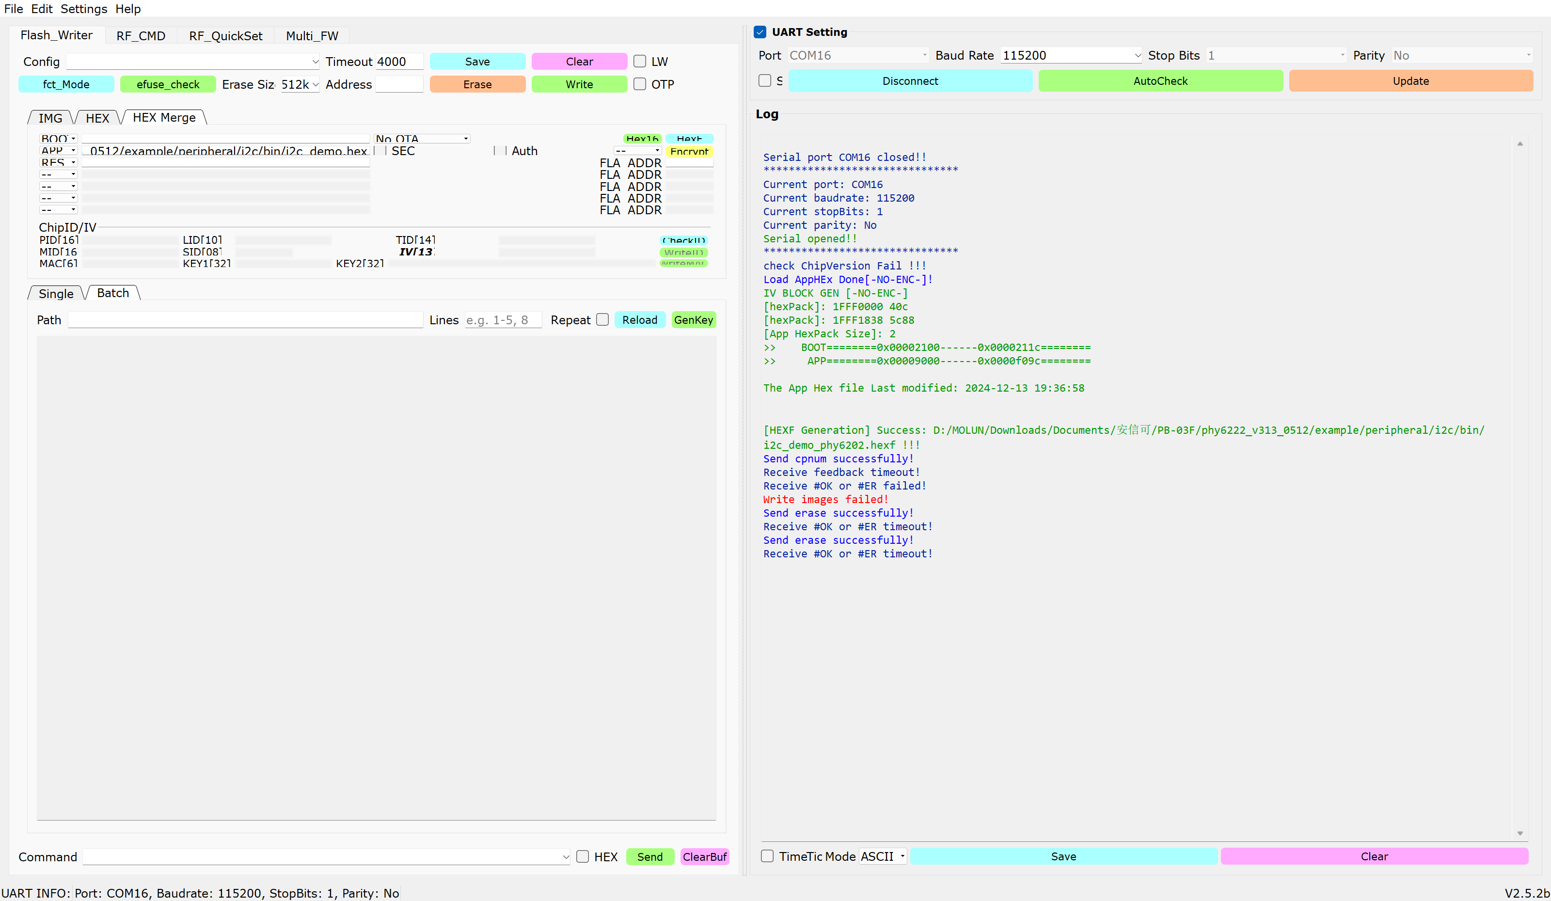Image resolution: width=1551 pixels, height=901 pixels.
Task: Click the Disconnect button
Action: 910,80
